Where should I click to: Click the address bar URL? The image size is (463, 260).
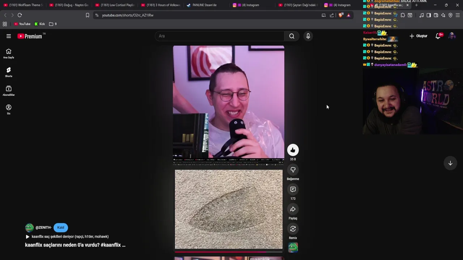tap(128, 15)
